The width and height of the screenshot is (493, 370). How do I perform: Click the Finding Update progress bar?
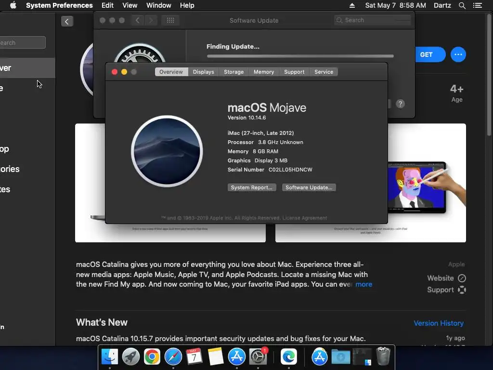point(300,56)
